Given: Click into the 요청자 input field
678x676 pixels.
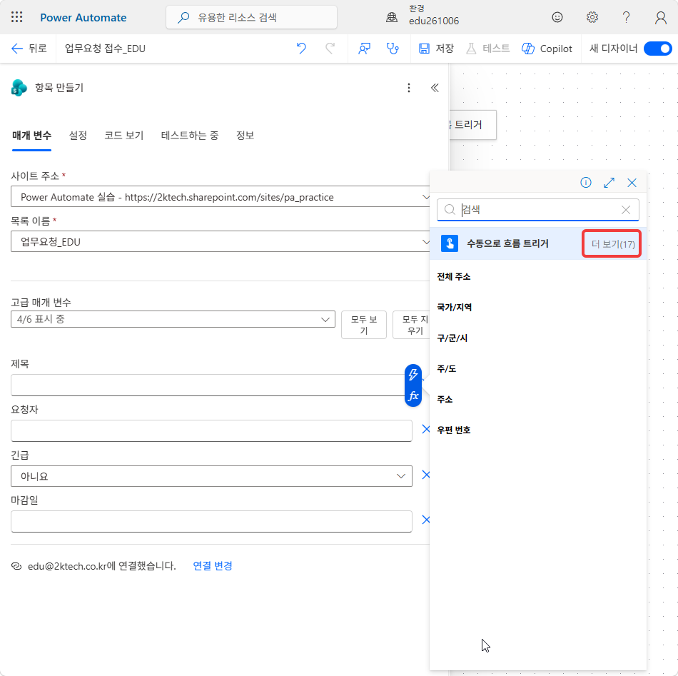Looking at the screenshot, I should [211, 430].
